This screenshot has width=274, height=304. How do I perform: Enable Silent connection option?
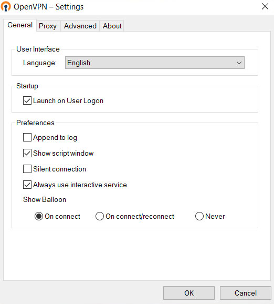[27, 169]
